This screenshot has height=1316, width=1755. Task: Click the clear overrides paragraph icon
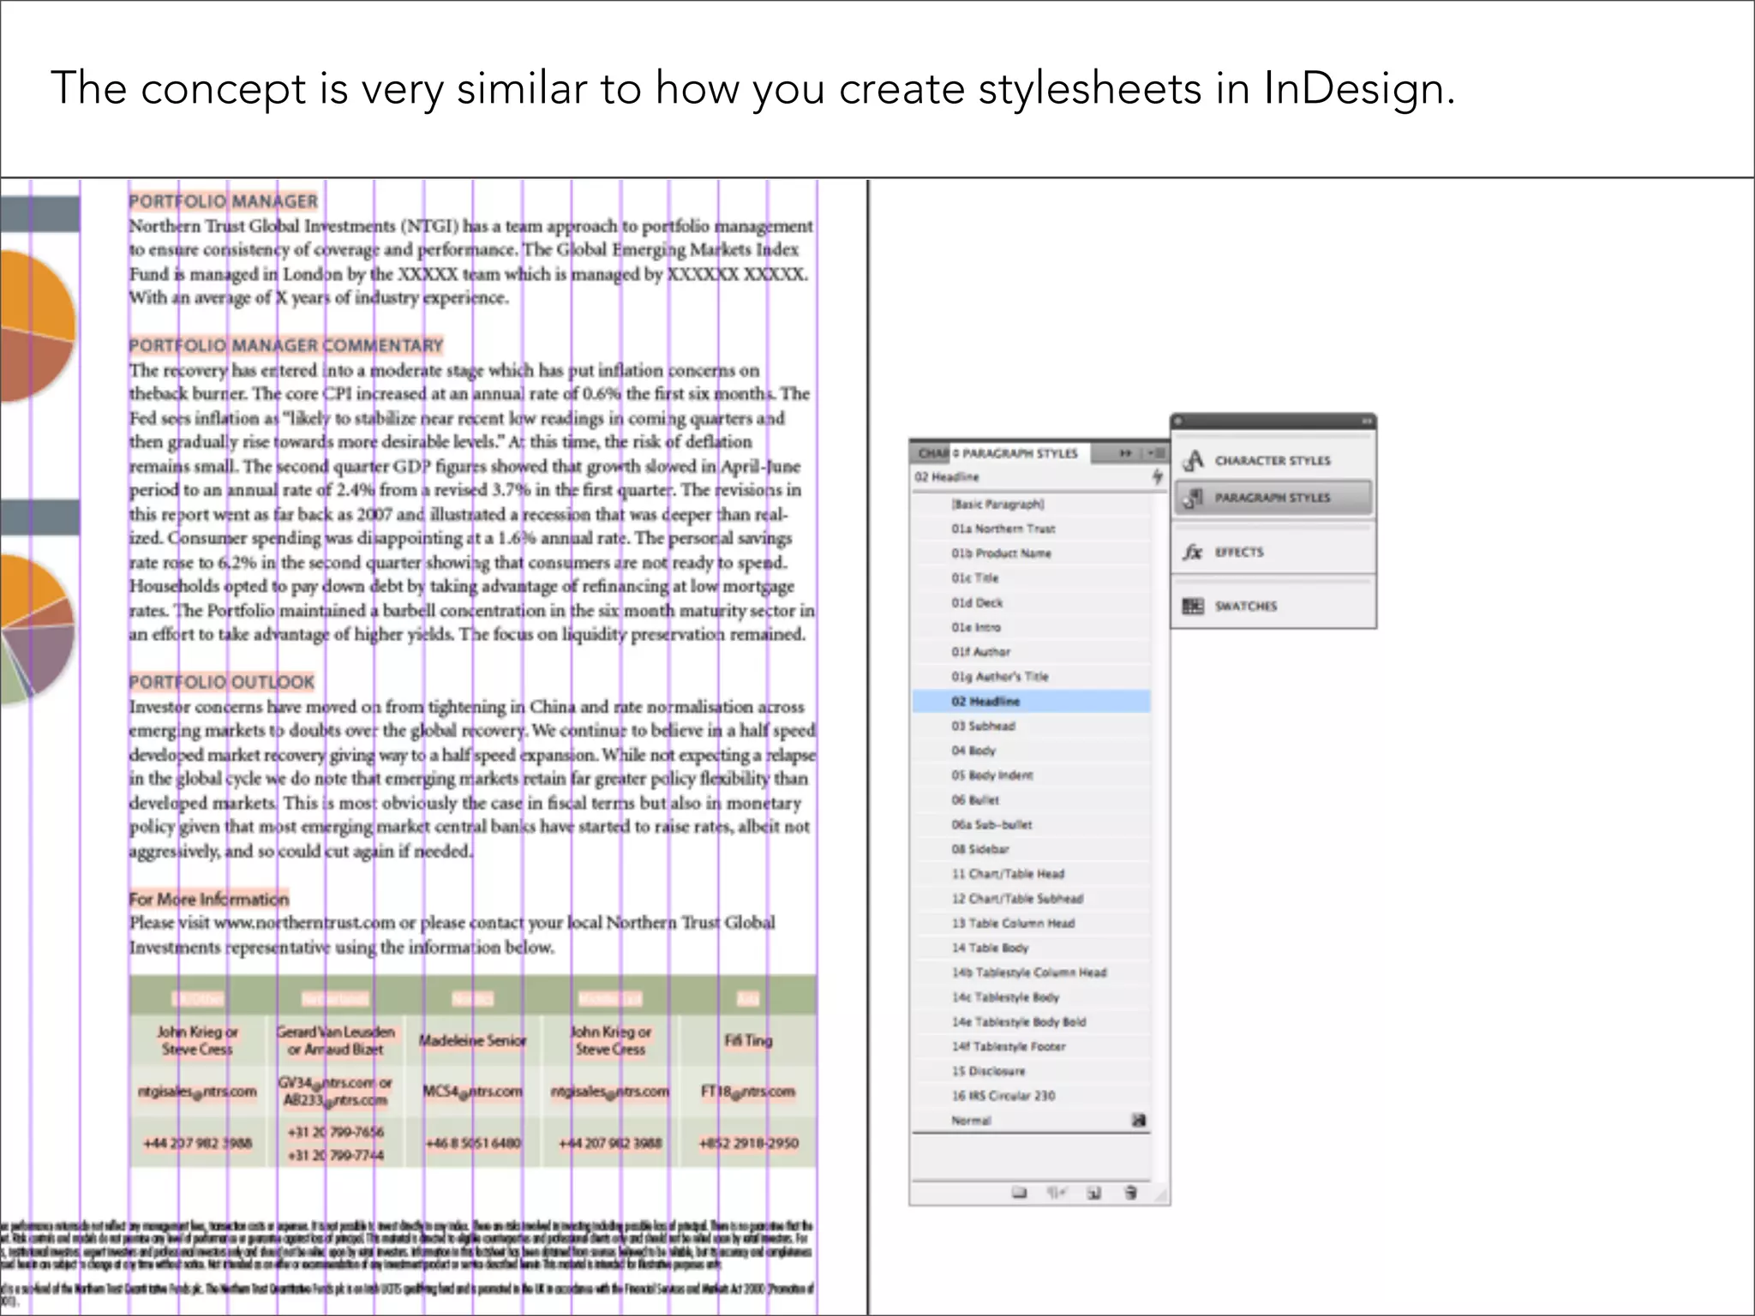point(1057,1193)
